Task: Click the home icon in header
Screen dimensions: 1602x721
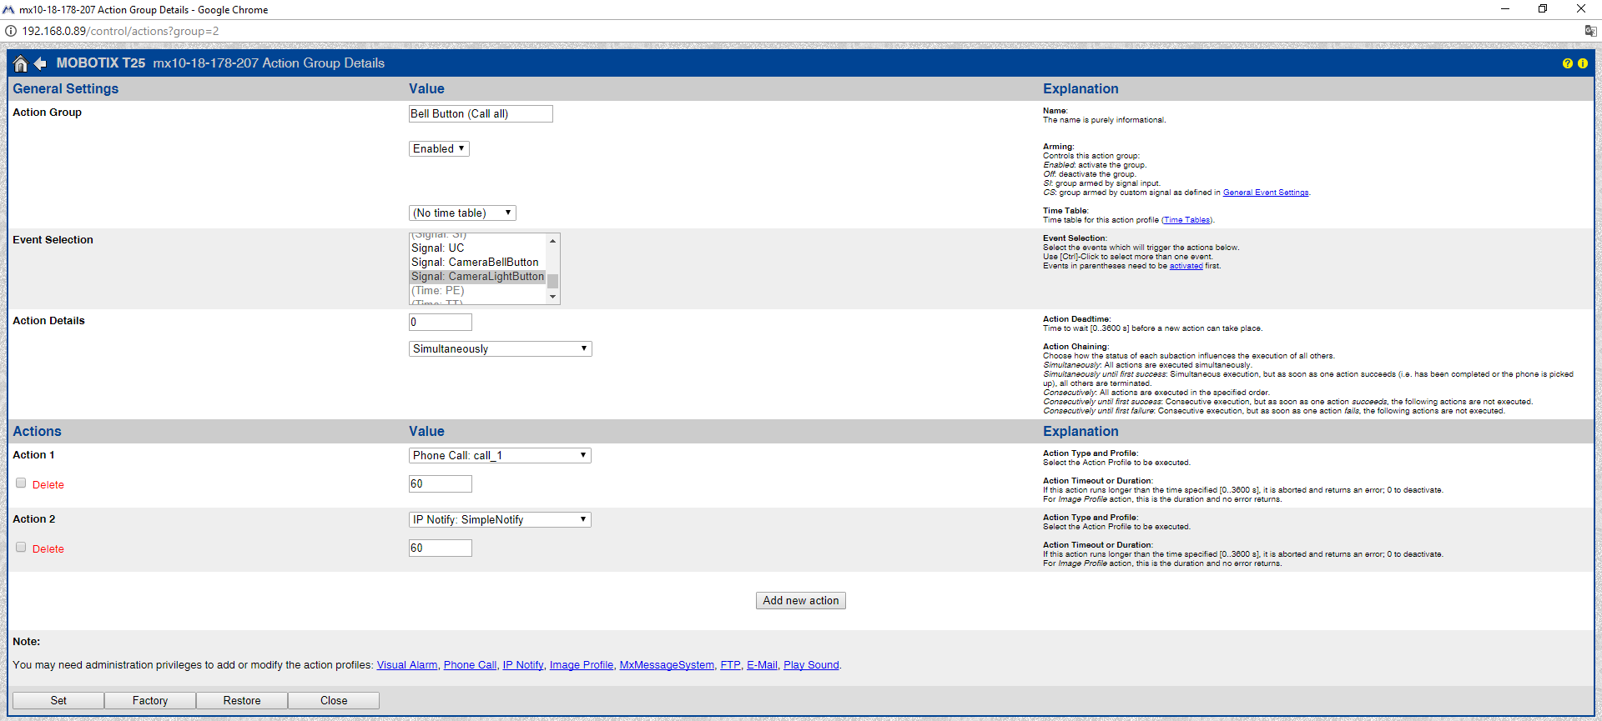Action: pyautogui.click(x=21, y=63)
